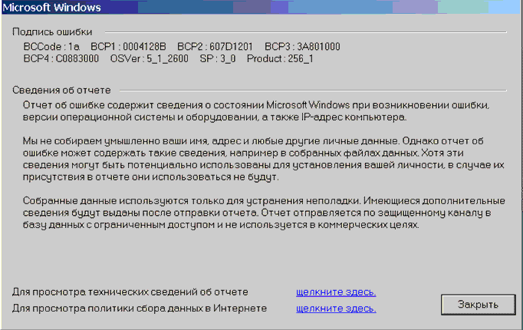
Task: Click the Для просмотра технических сведений label
Action: pos(130,292)
